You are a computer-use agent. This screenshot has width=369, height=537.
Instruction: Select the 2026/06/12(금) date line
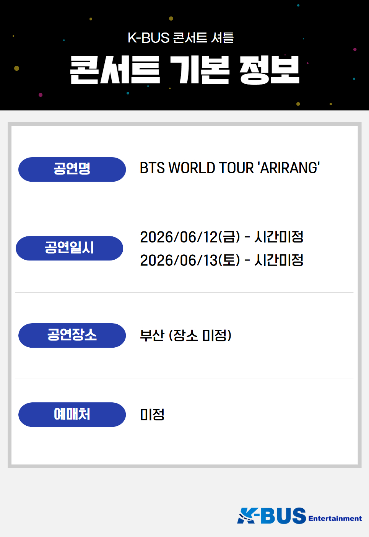click(221, 237)
